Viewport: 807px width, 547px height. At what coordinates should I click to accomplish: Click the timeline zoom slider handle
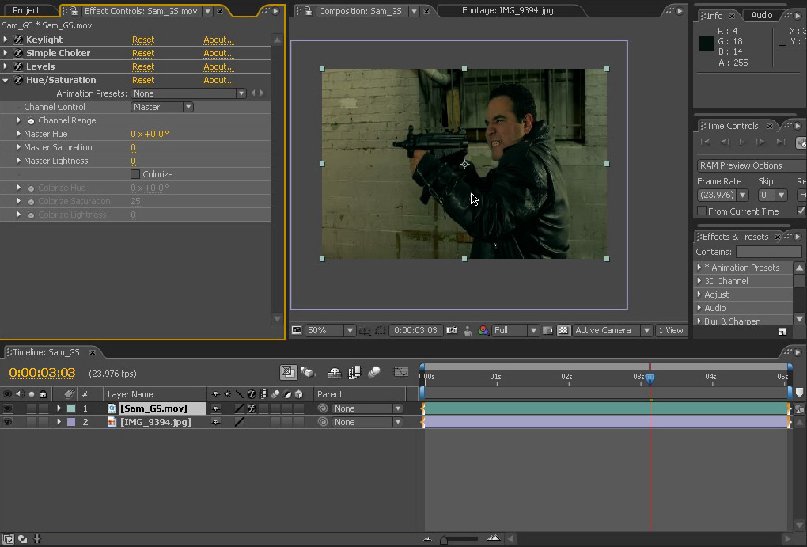pyautogui.click(x=443, y=540)
